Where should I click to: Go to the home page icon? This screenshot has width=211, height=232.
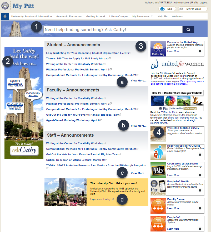5,16
